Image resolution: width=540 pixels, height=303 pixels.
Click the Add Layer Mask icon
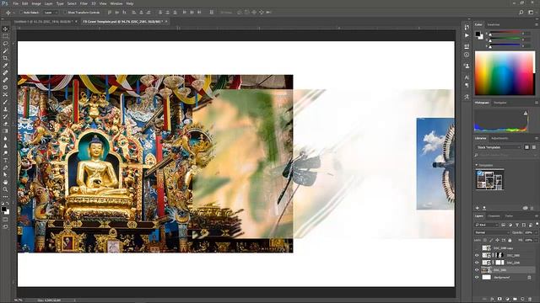click(499, 299)
